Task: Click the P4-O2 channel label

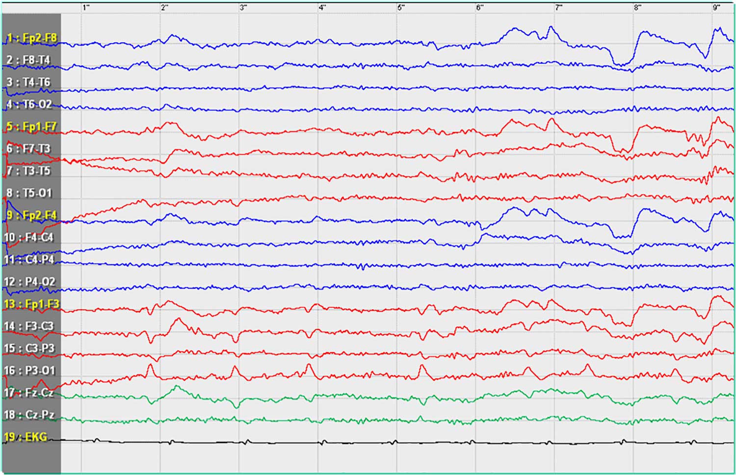Action: pyautogui.click(x=29, y=282)
